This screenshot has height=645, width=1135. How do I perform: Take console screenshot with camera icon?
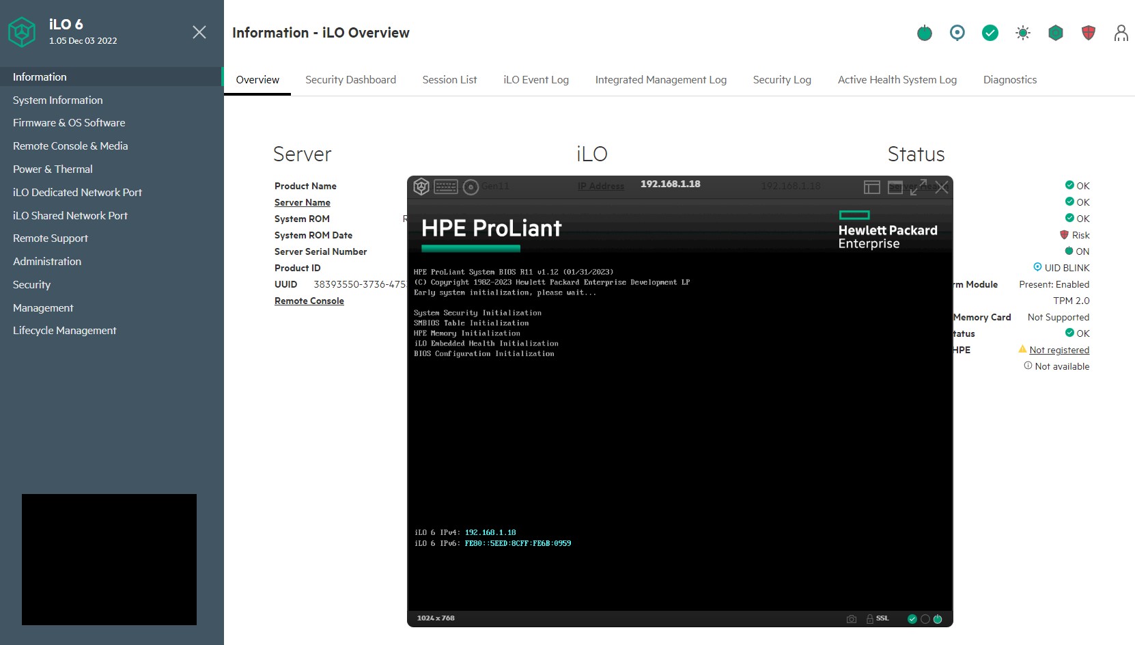pyautogui.click(x=852, y=619)
